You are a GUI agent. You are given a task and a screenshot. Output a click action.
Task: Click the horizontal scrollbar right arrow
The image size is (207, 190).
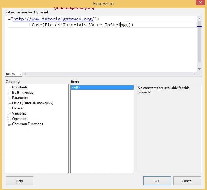194,74
